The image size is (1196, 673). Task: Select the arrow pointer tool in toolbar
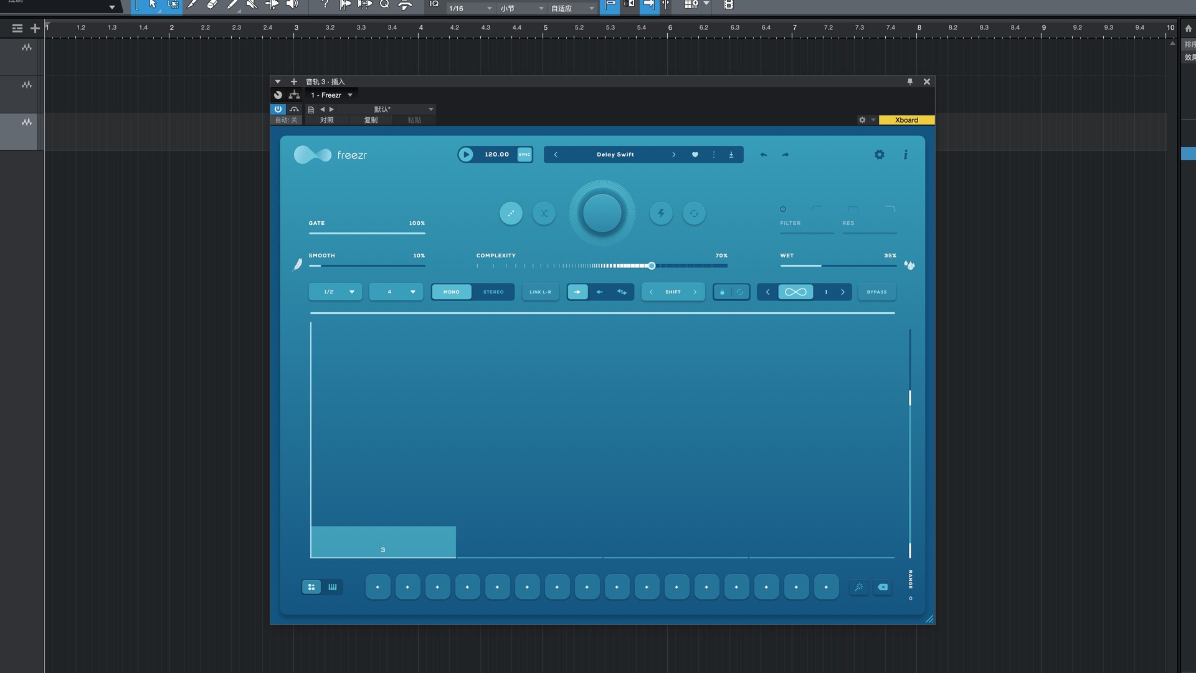pyautogui.click(x=153, y=5)
